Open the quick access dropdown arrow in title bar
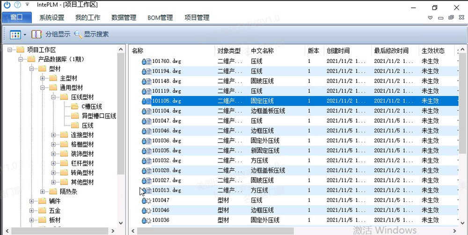468x235 pixels. [x=28, y=5]
